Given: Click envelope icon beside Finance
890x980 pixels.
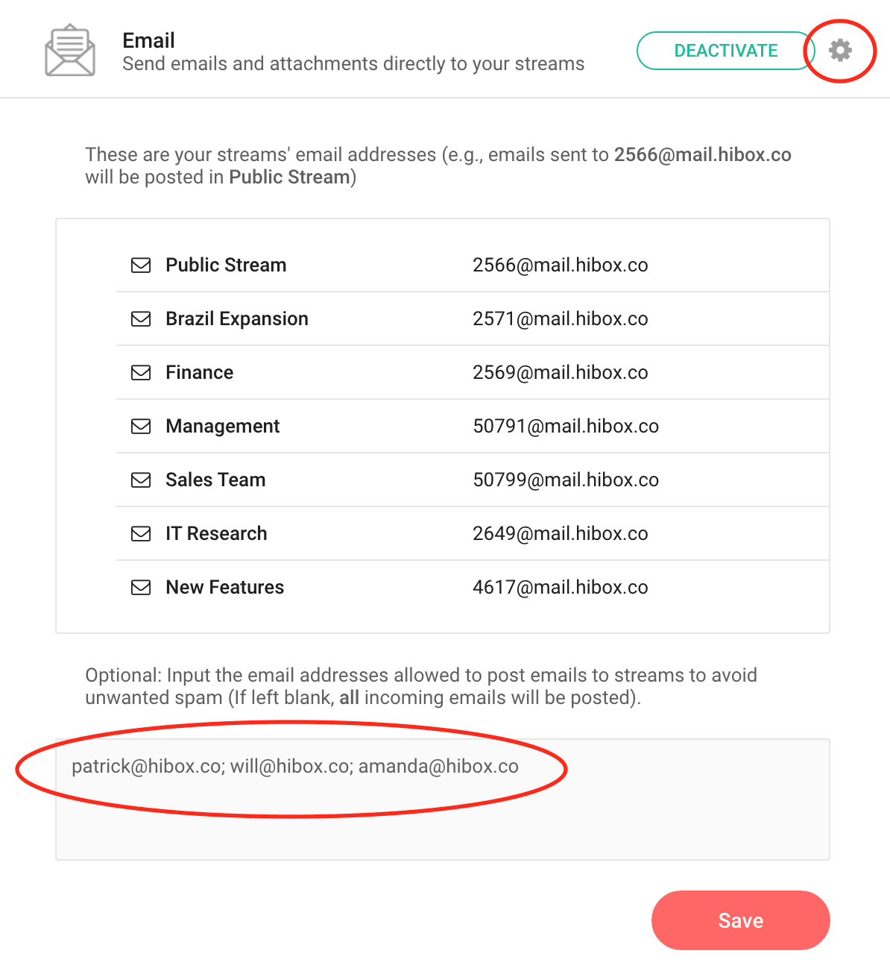Looking at the screenshot, I should pyautogui.click(x=141, y=373).
